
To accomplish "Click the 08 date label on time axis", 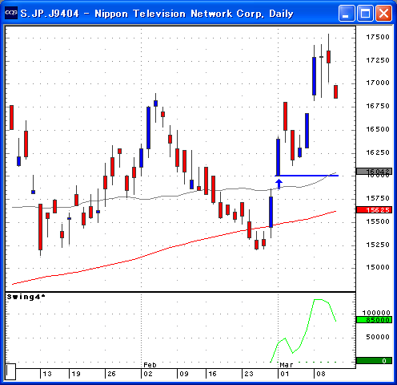I will (x=321, y=374).
